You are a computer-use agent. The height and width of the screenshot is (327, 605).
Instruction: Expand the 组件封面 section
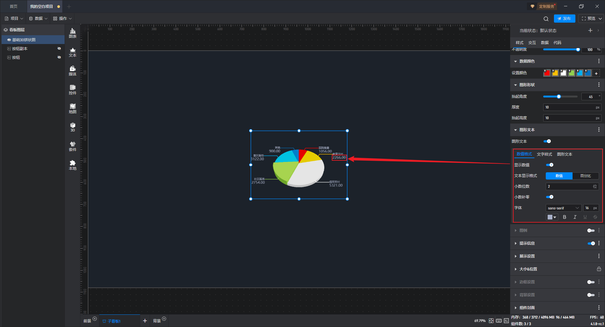516,308
